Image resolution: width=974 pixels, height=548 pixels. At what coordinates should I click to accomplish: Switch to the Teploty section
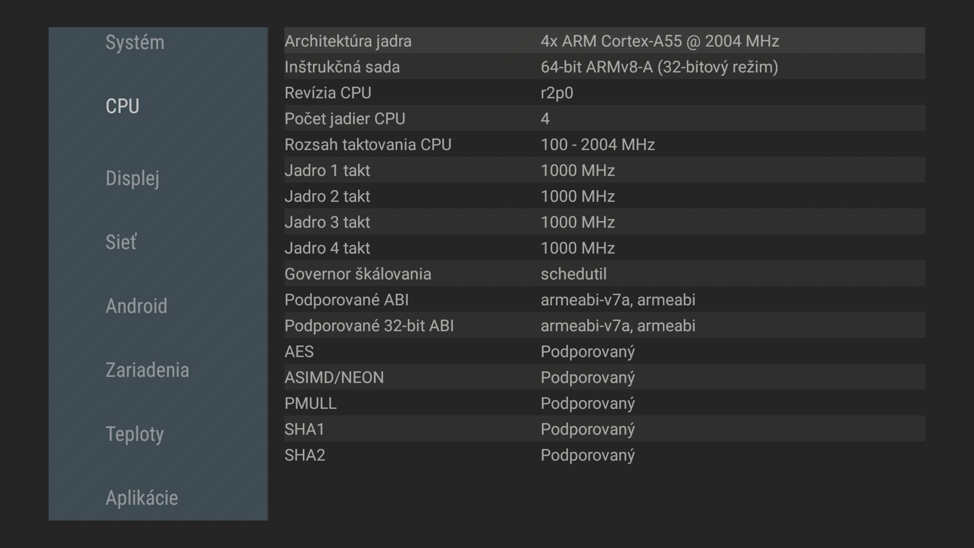(x=135, y=434)
